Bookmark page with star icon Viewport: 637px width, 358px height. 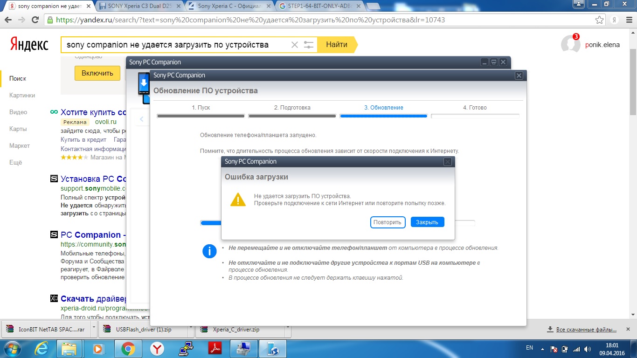pyautogui.click(x=600, y=20)
